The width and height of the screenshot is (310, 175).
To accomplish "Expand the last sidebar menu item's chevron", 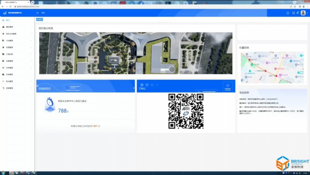I will click(31, 88).
